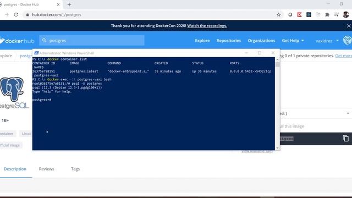Go forward in browser history
Image resolution: width=352 pixels, height=198 pixels.
7,15
